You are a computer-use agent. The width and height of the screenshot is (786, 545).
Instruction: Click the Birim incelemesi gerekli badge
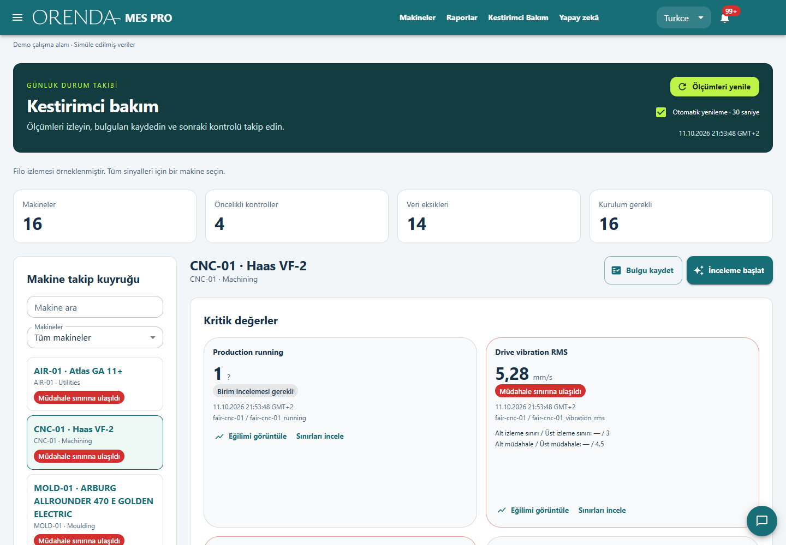click(x=255, y=391)
